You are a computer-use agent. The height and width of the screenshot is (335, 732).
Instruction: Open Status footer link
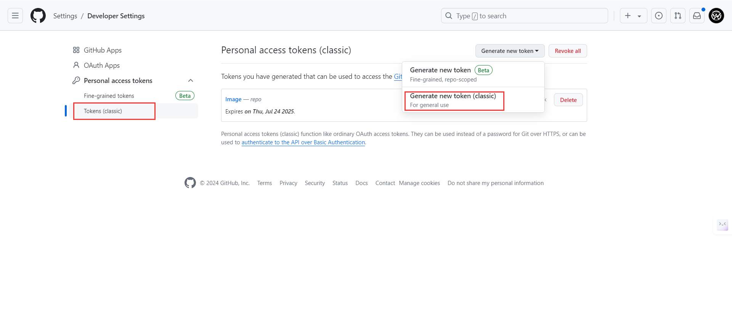click(x=340, y=183)
